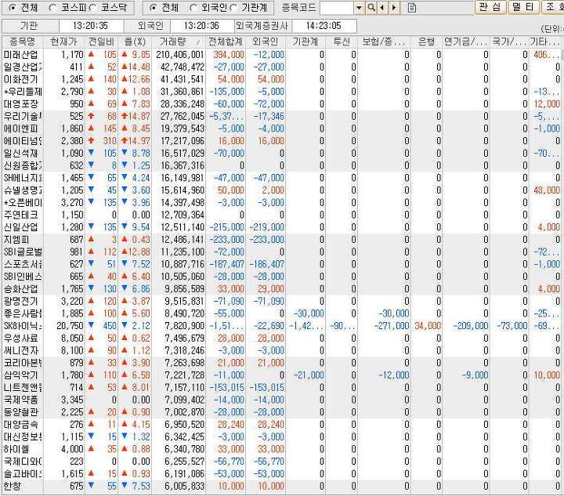Screen dimensions: 564x496
Task: Click the 14.97 rate value
Action: pyautogui.click(x=139, y=141)
